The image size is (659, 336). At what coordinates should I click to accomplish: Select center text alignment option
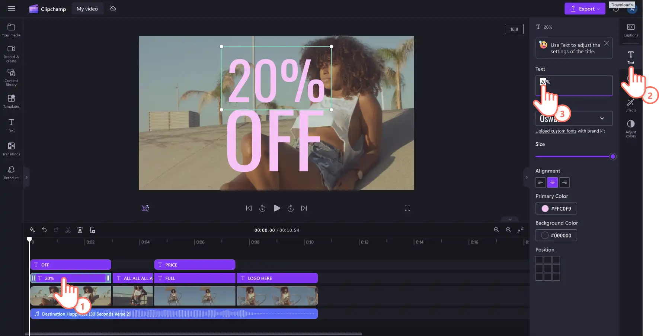tap(553, 182)
